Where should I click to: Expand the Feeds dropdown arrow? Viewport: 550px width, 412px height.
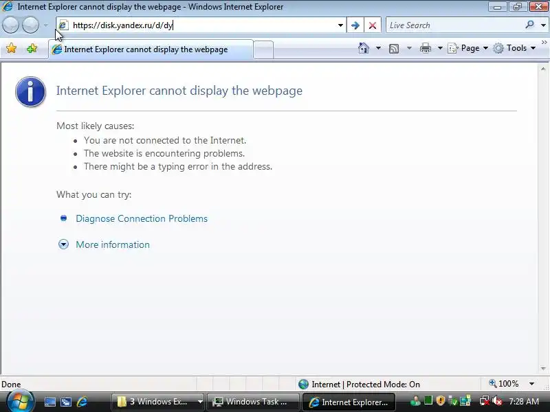click(x=409, y=48)
